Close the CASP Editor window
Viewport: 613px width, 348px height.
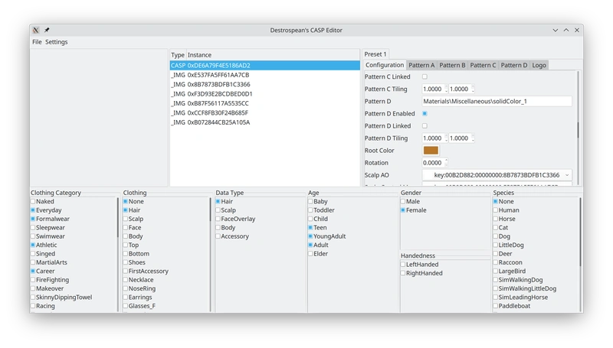576,30
